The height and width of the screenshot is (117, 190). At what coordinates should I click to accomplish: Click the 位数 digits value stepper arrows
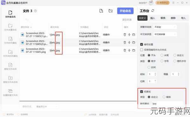[155, 81]
